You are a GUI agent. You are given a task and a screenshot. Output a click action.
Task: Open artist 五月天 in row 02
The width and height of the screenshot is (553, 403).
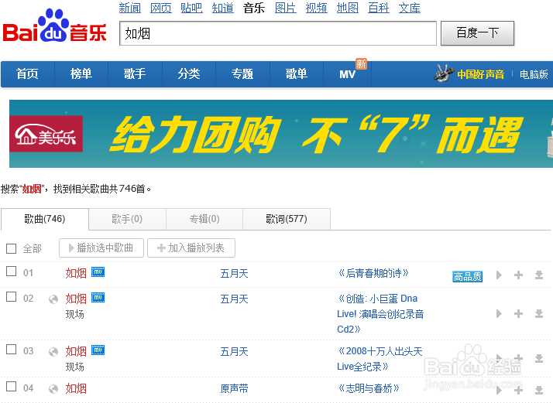tap(234, 299)
